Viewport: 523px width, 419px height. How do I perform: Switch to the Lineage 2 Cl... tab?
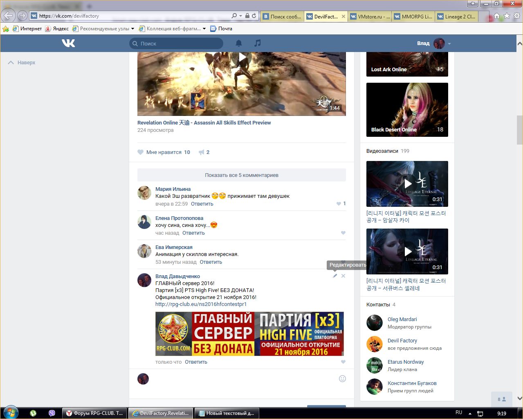(456, 16)
